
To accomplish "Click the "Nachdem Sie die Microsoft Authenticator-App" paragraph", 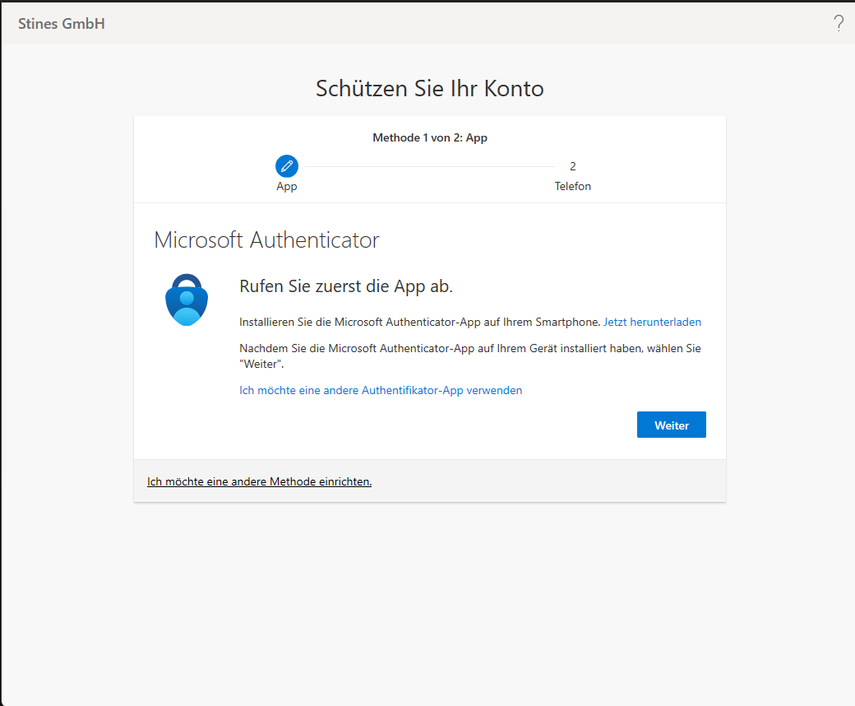I will pos(469,355).
